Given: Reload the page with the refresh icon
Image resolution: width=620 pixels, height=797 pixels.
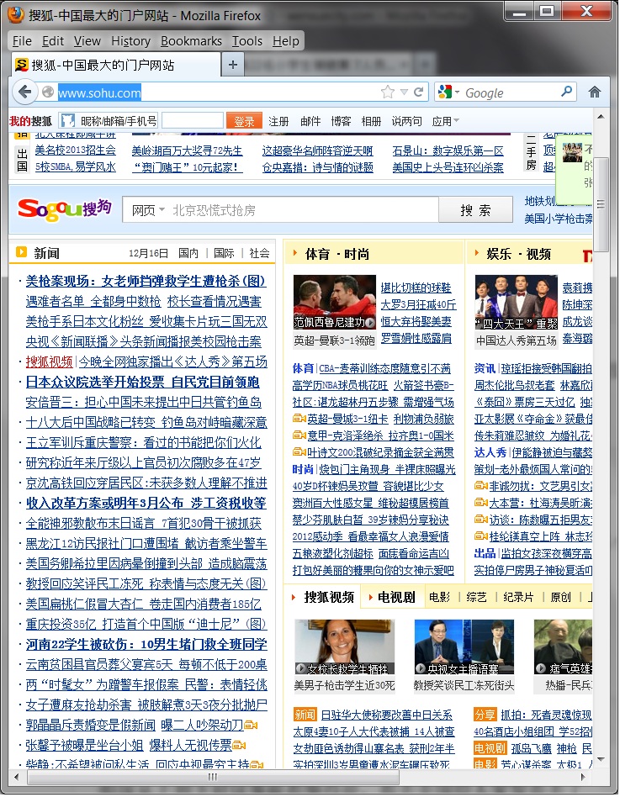Looking at the screenshot, I should tap(419, 92).
